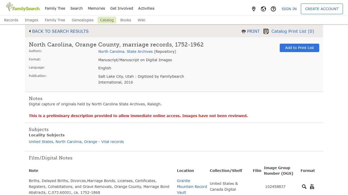This screenshot has height=195, width=348.
Task: Switch to the Wiki tab
Action: [141, 20]
